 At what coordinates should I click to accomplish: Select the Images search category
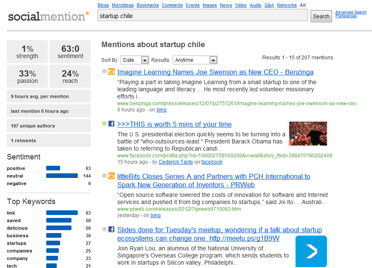pyautogui.click(x=210, y=5)
